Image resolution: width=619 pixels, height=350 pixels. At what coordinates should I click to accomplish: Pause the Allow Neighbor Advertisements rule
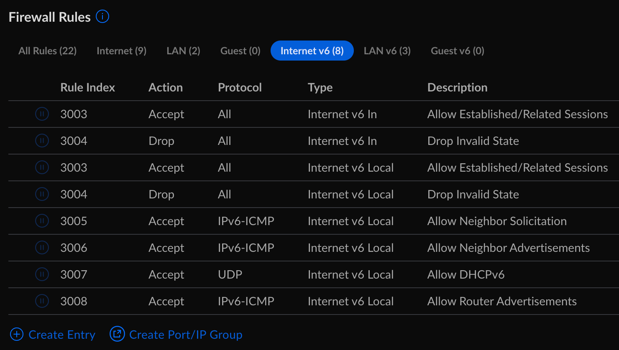coord(42,247)
